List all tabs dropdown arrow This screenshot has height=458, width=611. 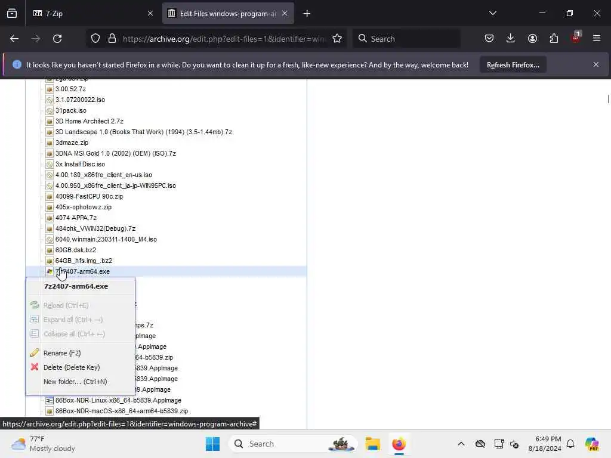click(x=492, y=13)
